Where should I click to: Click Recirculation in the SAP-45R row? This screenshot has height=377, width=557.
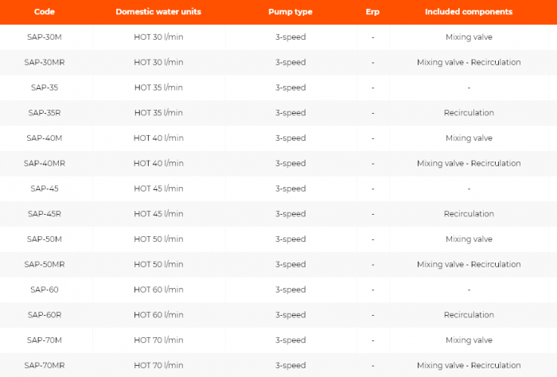click(x=469, y=214)
